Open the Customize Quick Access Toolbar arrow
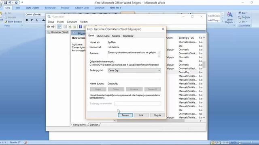 (x=22, y=3)
